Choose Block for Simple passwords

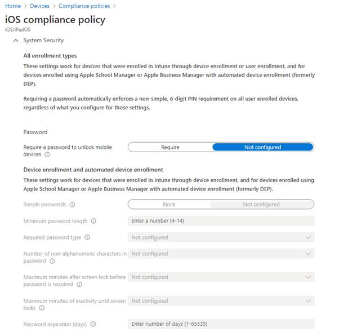[169, 205]
